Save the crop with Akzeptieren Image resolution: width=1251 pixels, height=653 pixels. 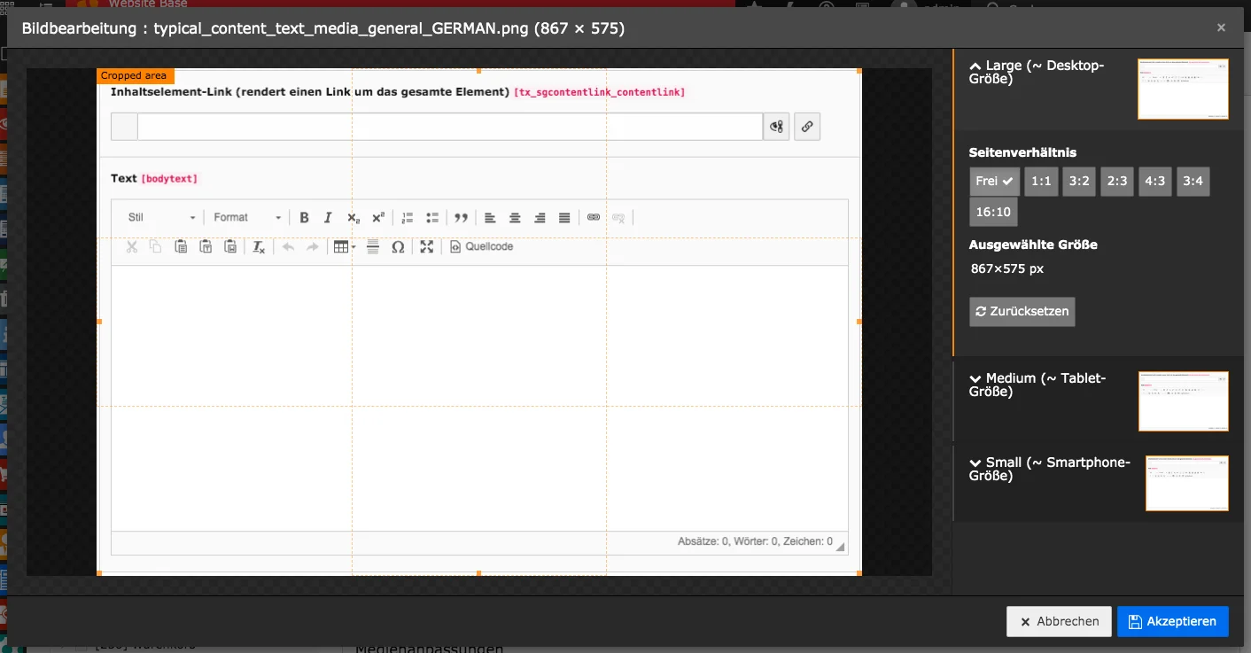[1172, 621]
